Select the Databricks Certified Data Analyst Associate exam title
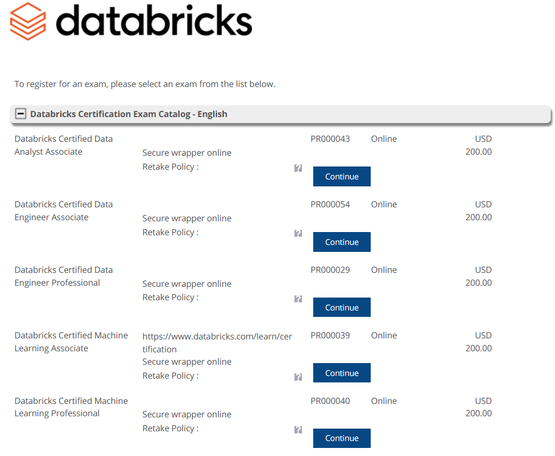 pos(63,145)
